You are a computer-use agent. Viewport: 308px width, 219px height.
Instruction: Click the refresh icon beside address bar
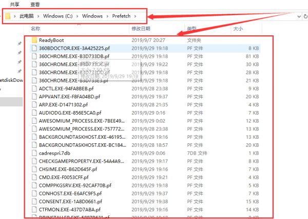305,16
